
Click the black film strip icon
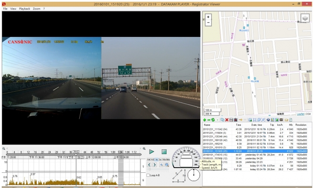pyautogui.click(x=281, y=120)
